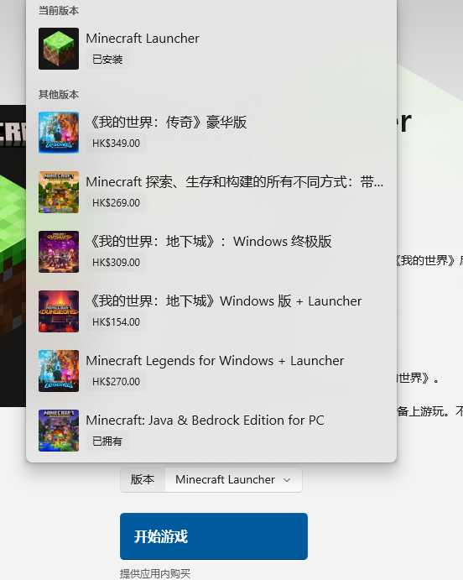The height and width of the screenshot is (580, 463).
Task: Click the 当前版本 section header
Action: pyautogui.click(x=59, y=11)
